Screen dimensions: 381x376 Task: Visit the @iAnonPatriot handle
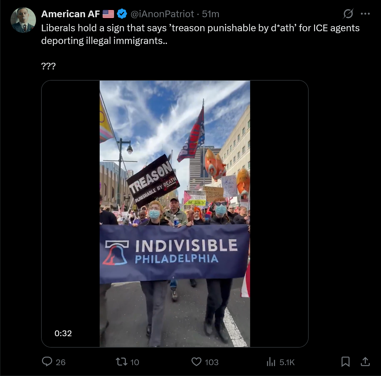(162, 14)
